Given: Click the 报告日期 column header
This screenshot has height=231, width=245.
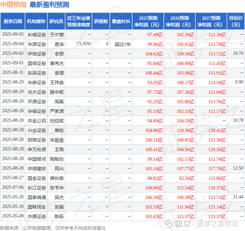Looking at the screenshot, I should point(12,21).
